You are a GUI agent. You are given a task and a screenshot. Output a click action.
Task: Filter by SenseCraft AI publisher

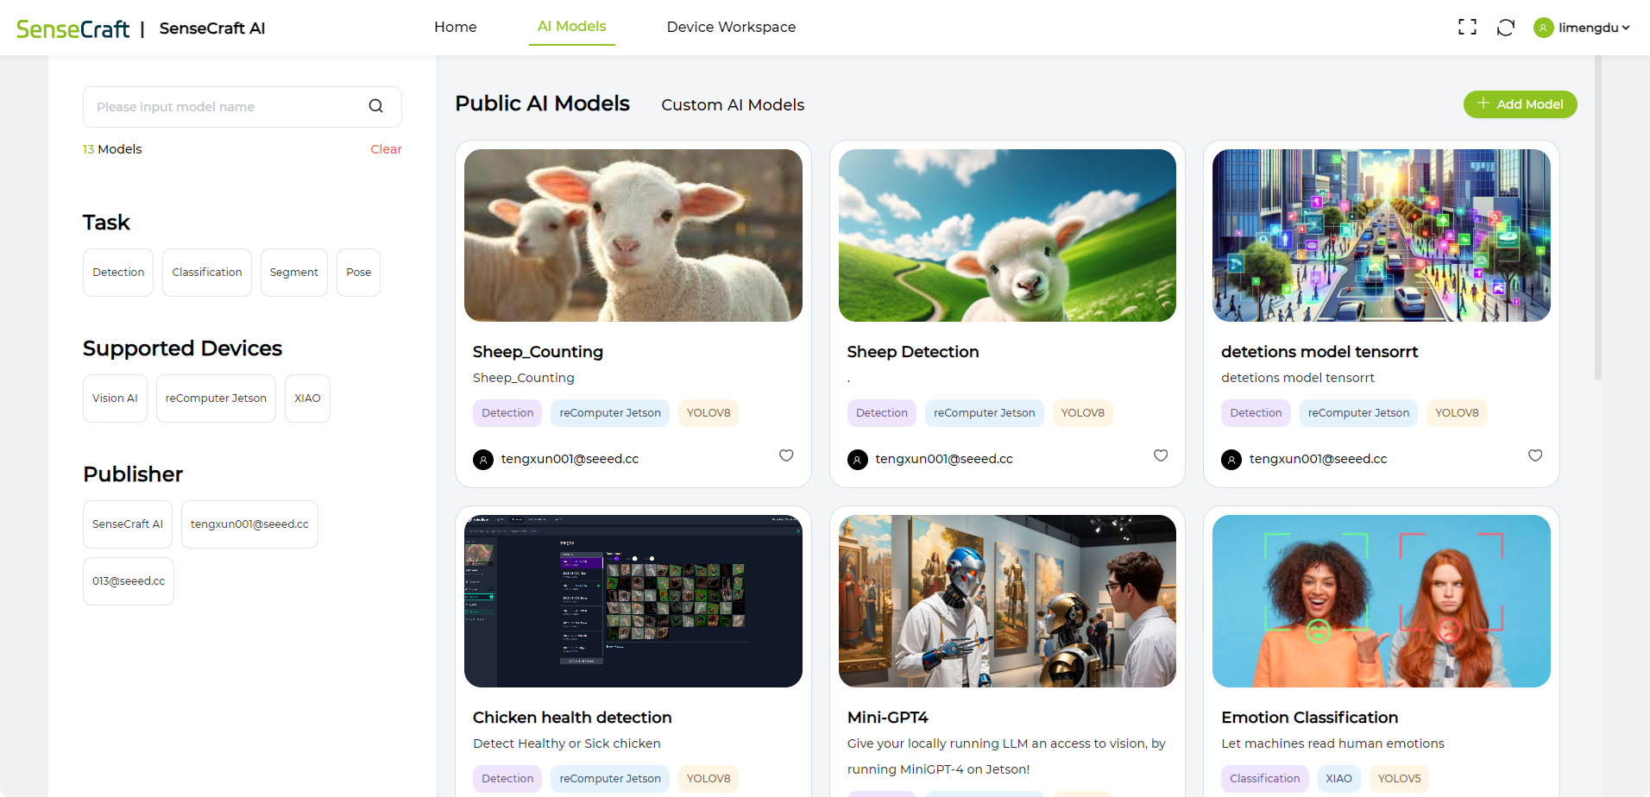[128, 524]
